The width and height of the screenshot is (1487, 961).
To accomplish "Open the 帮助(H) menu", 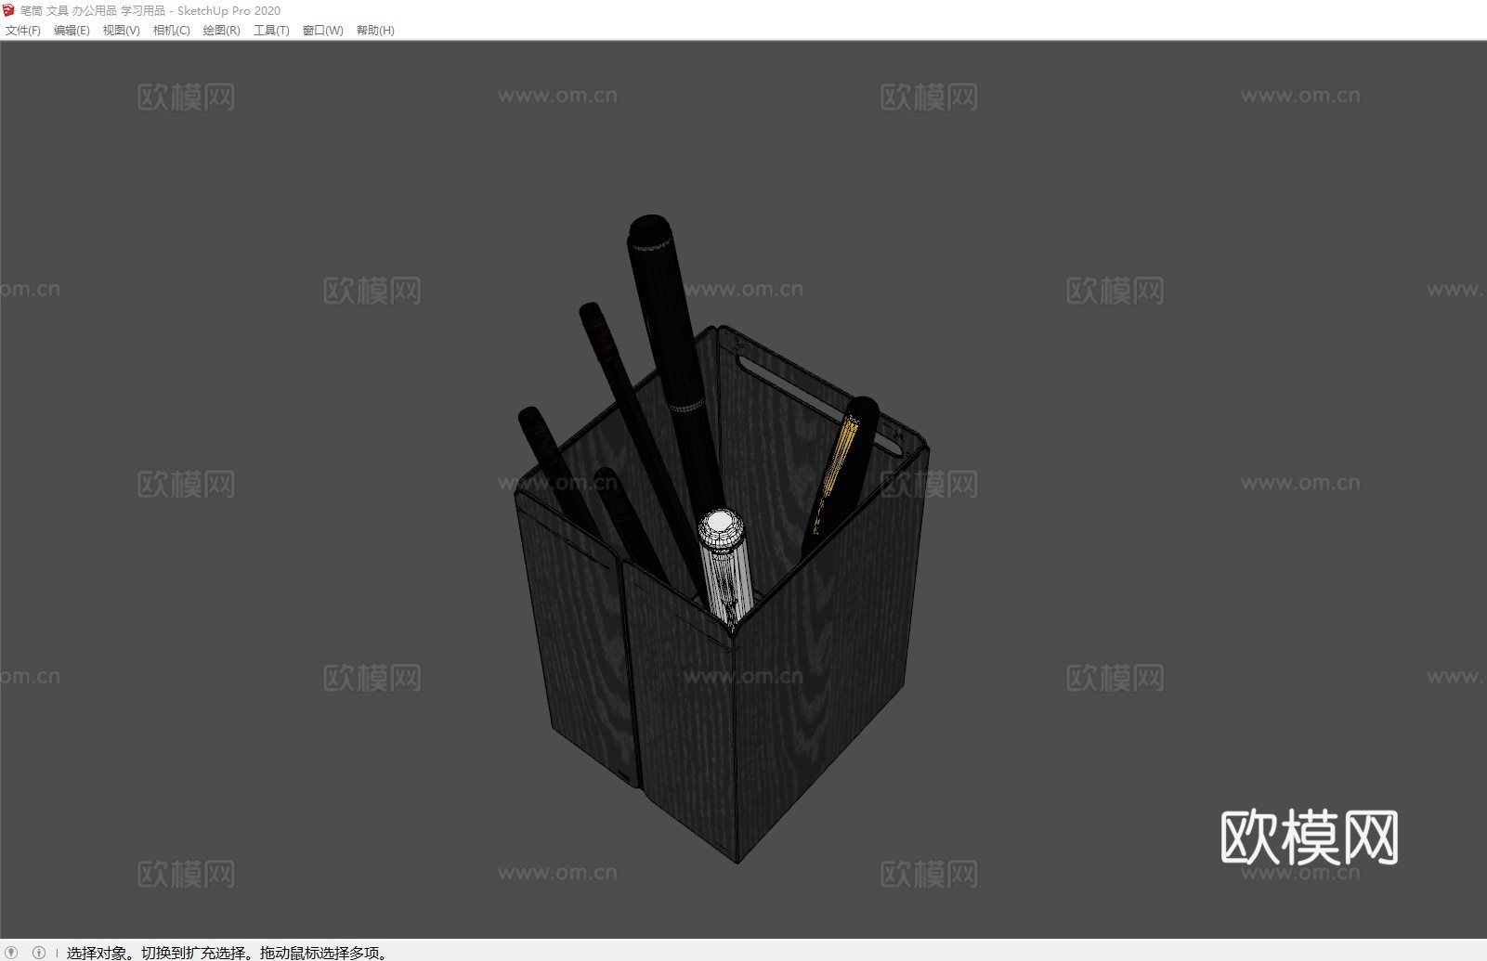I will point(375,30).
